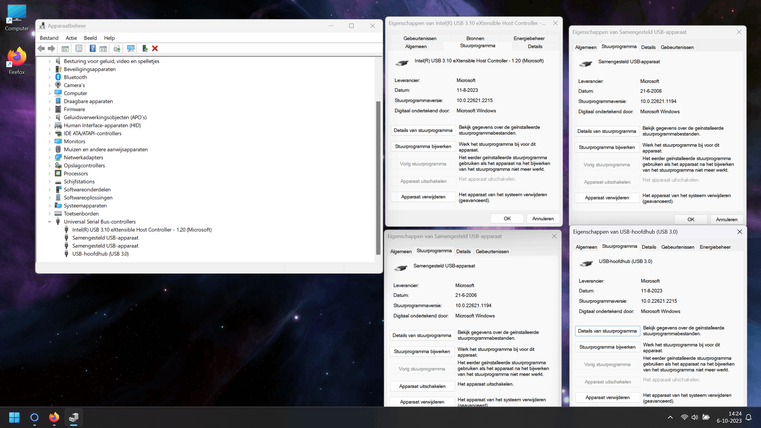
Task: Expand the Toetsenborden node
Action: (49, 213)
